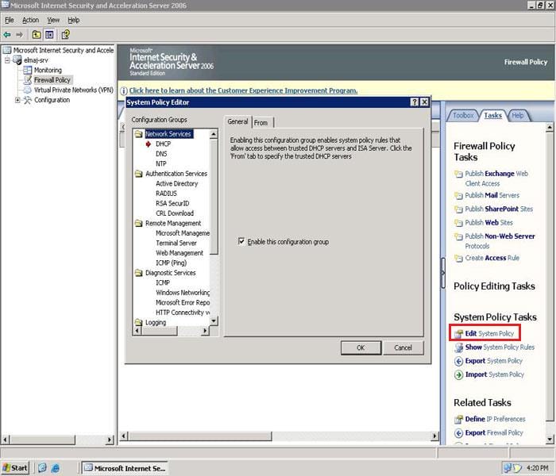Click dialog's question mark help button
Image resolution: width=556 pixels, height=476 pixels.
coord(415,102)
